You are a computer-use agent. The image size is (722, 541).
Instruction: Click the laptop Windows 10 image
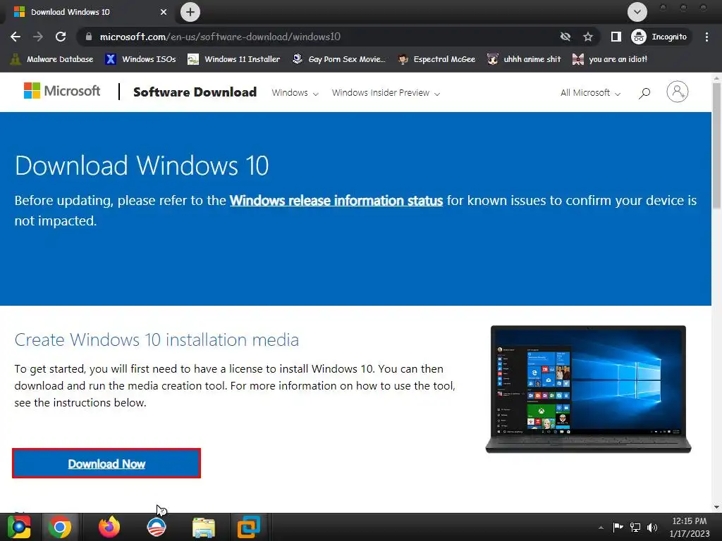coord(588,389)
